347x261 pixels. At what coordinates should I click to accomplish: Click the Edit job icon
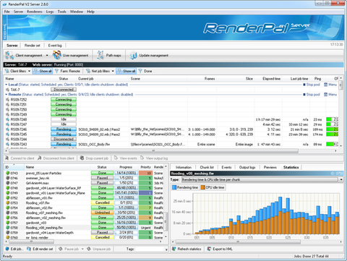[x=7, y=249]
